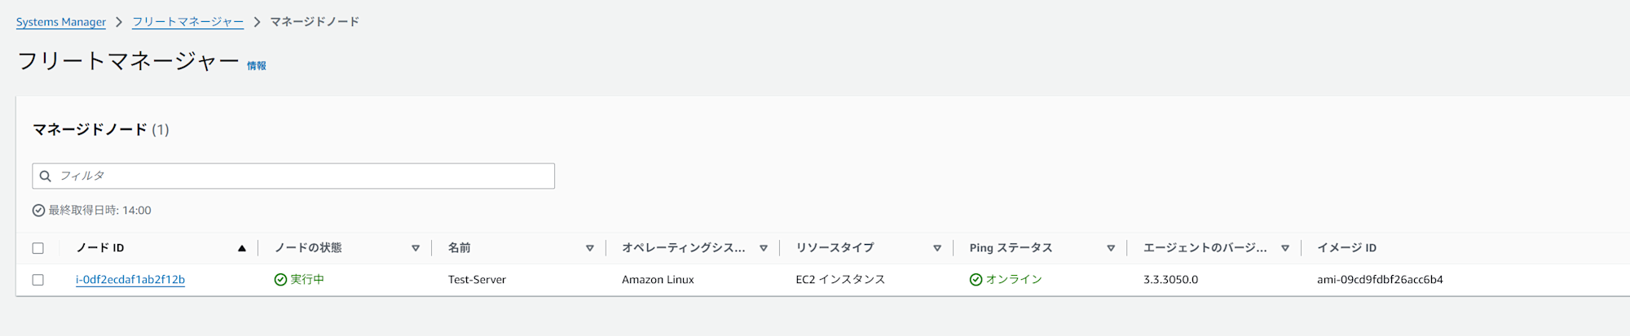Click the ノード ID column header
Screen dimensions: 1630x336
[100, 248]
